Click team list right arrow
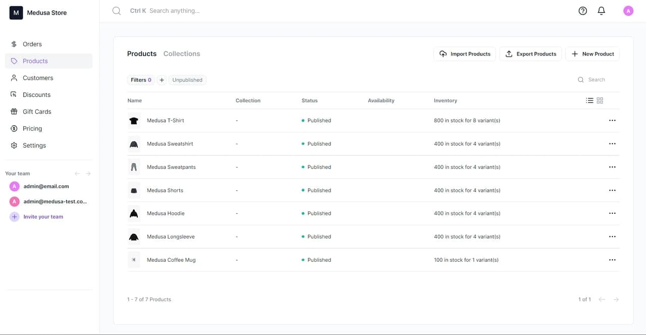 tap(88, 174)
